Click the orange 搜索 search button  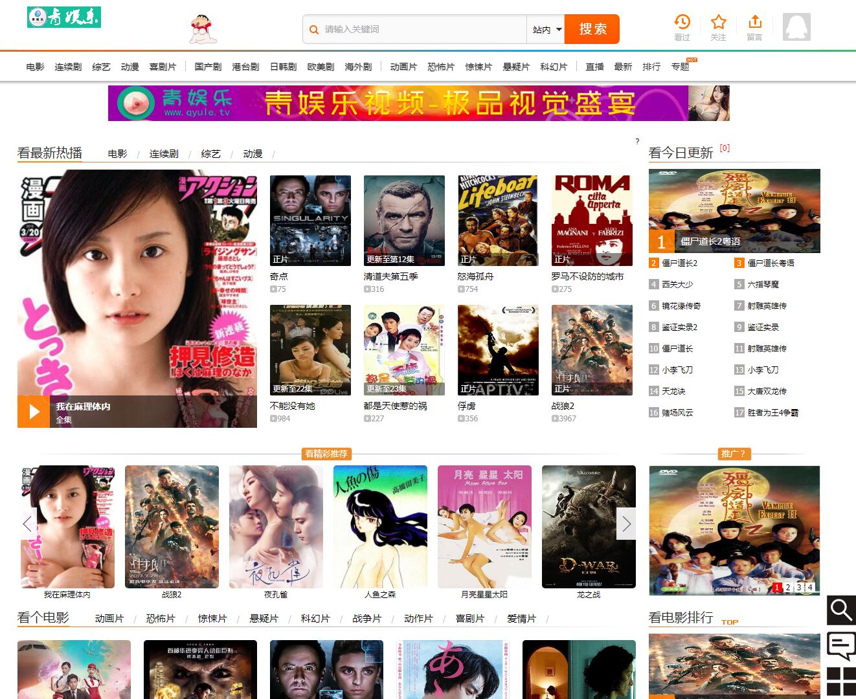[x=592, y=29]
